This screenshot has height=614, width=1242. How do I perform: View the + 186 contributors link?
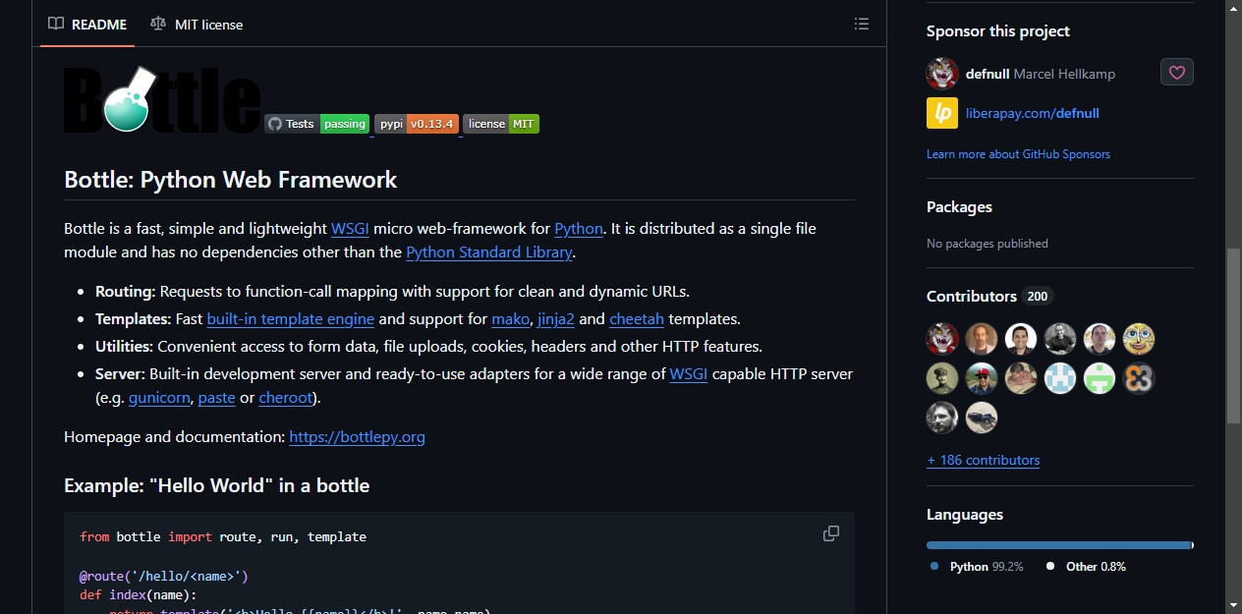tap(983, 460)
